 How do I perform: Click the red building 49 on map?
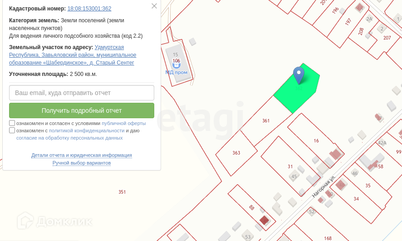265,220
